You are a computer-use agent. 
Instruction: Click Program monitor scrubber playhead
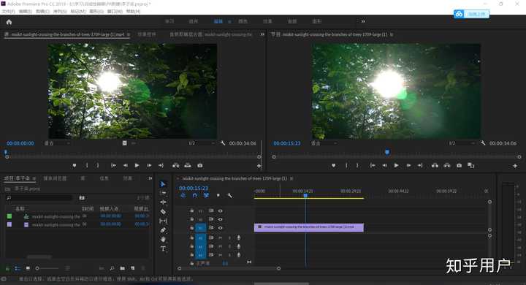387,153
